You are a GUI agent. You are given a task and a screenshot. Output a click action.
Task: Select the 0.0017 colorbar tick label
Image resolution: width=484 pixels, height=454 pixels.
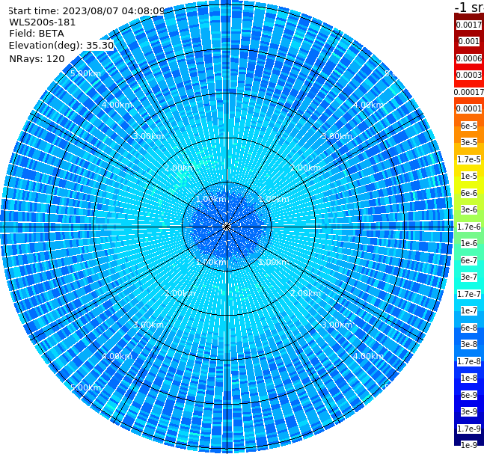(x=469, y=25)
